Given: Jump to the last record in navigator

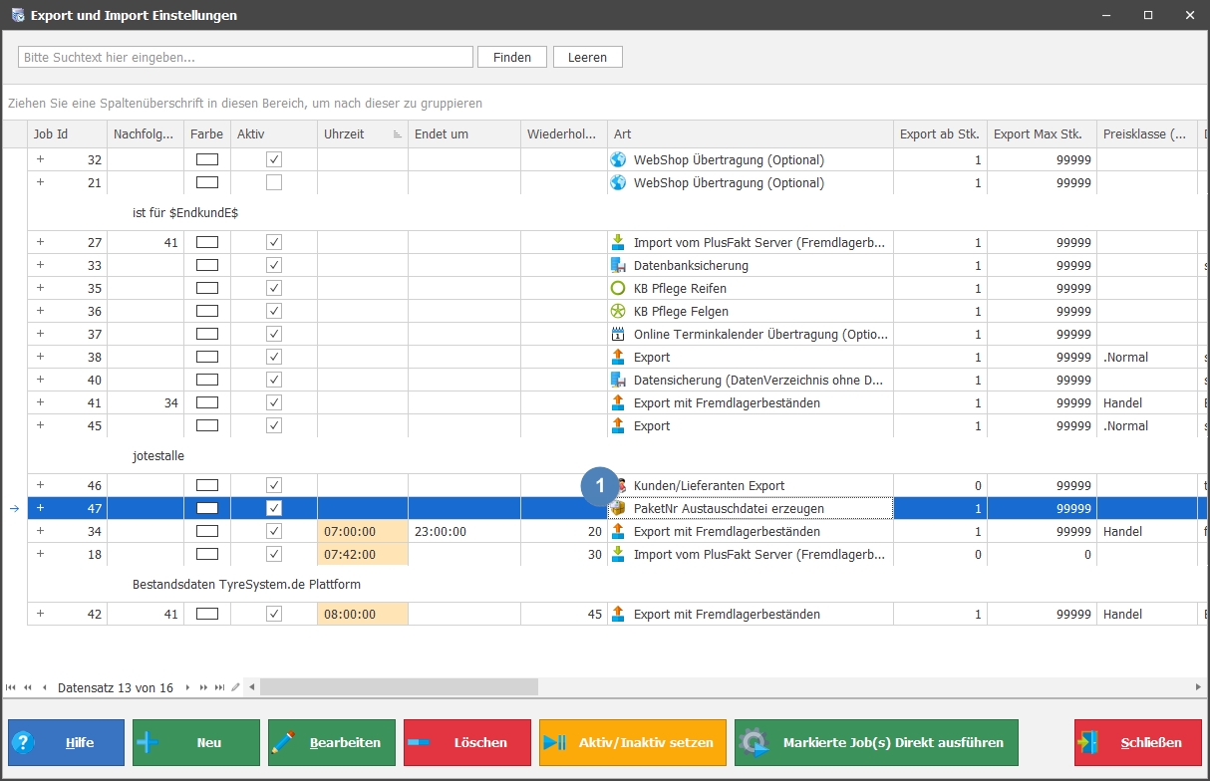Looking at the screenshot, I should [219, 687].
